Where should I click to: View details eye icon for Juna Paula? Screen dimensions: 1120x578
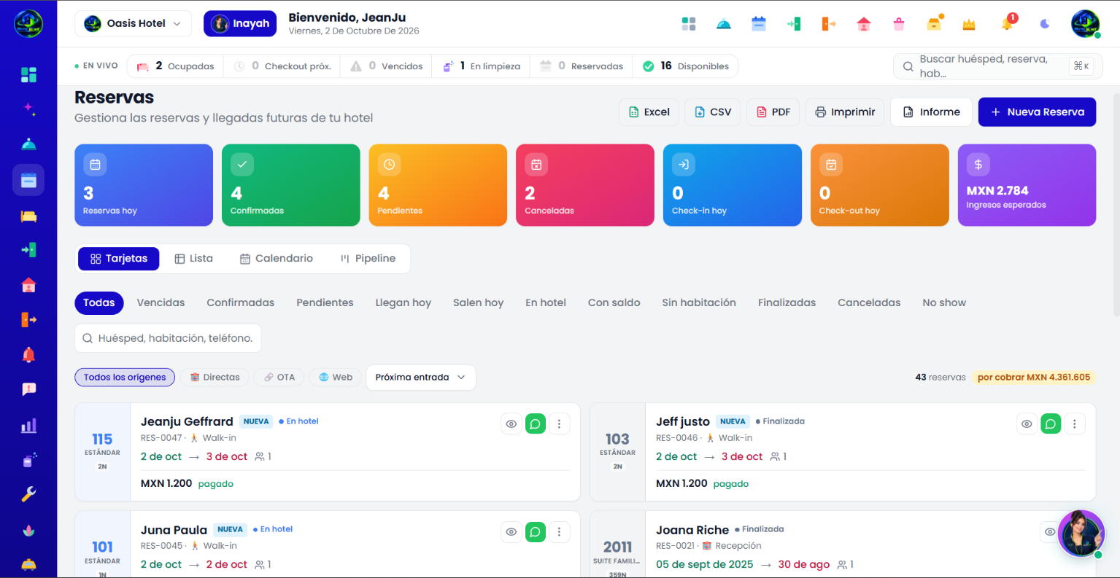point(511,532)
